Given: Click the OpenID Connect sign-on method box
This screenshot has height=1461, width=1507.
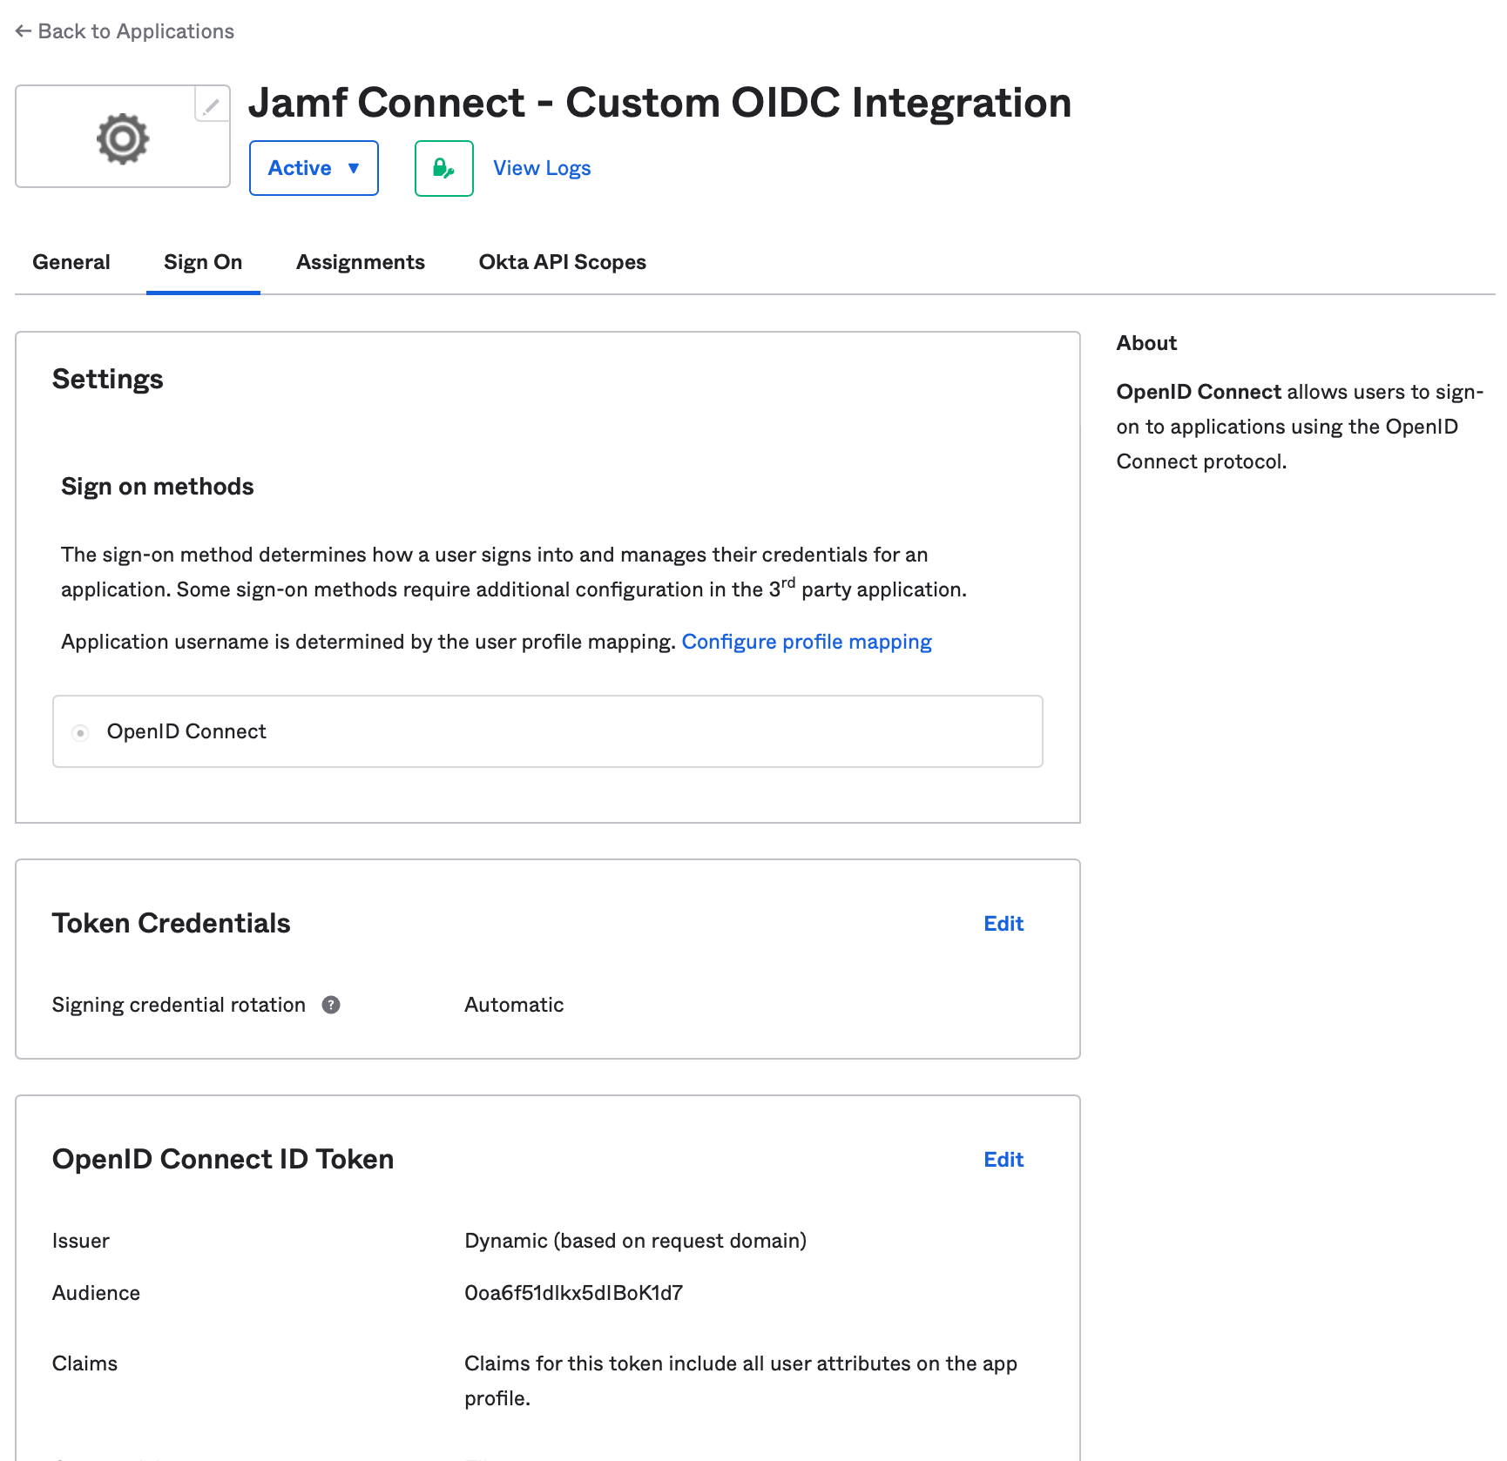Looking at the screenshot, I should pyautogui.click(x=548, y=731).
